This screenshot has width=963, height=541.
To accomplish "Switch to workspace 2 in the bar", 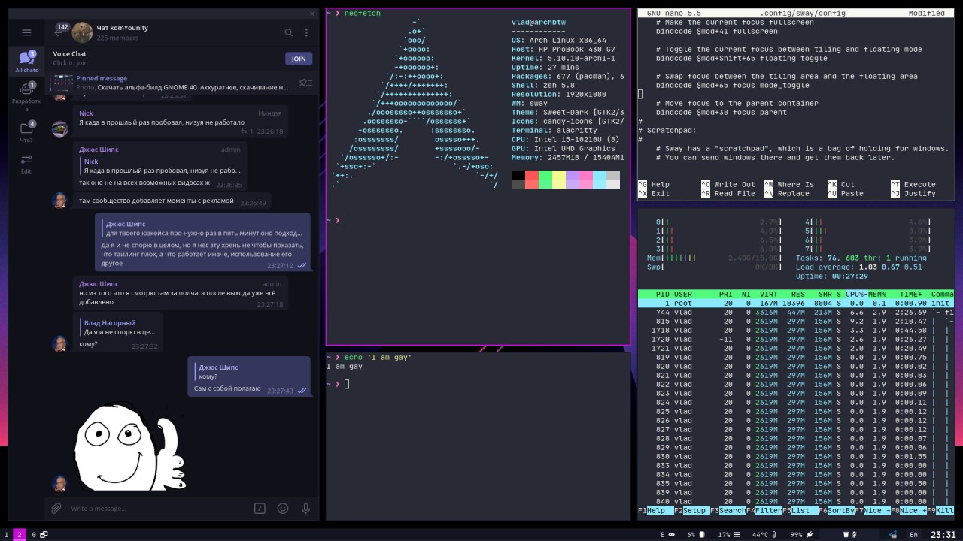I will tap(20, 535).
